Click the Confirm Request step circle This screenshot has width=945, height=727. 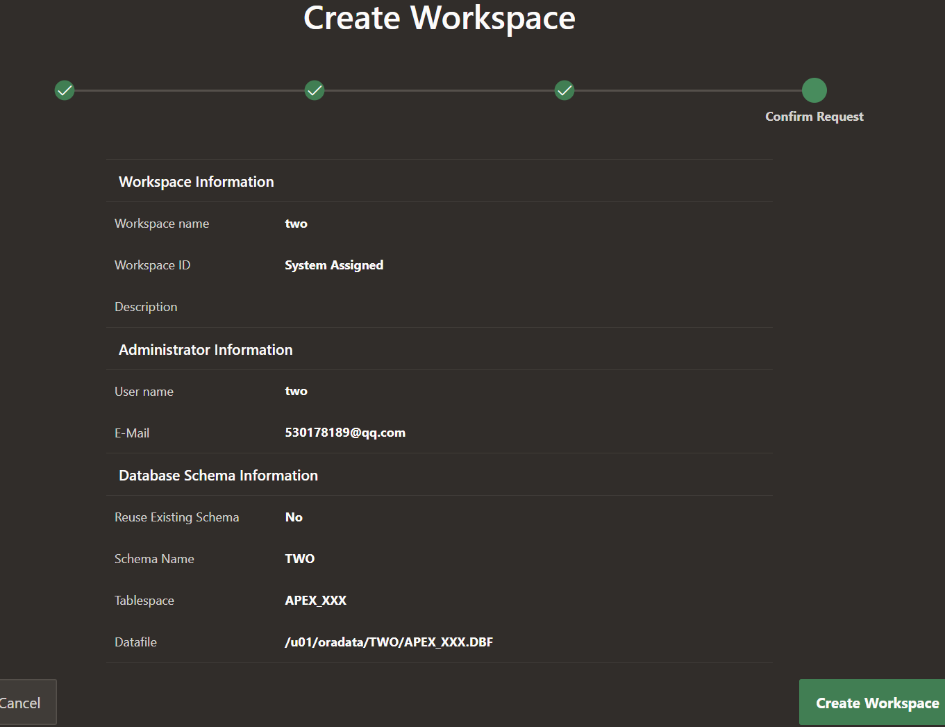click(814, 90)
